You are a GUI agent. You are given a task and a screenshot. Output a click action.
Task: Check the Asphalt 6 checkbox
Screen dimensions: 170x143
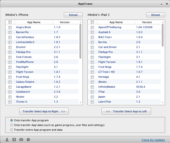coord(92,32)
